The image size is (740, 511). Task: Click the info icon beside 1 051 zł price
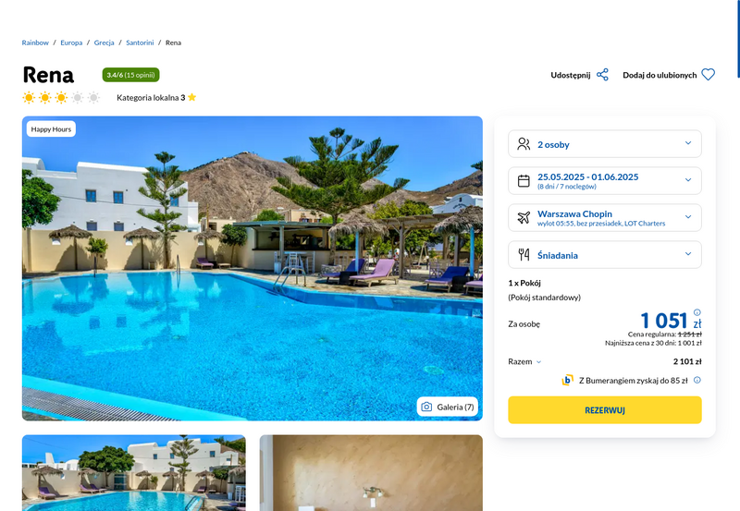coord(697,312)
